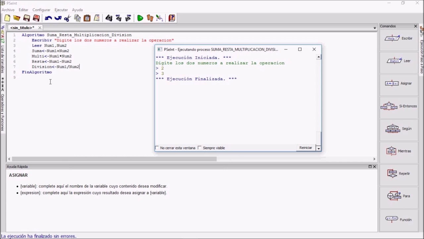The image size is (424, 239).
Task: Insert Si-Entonces structure
Action: tap(399, 106)
